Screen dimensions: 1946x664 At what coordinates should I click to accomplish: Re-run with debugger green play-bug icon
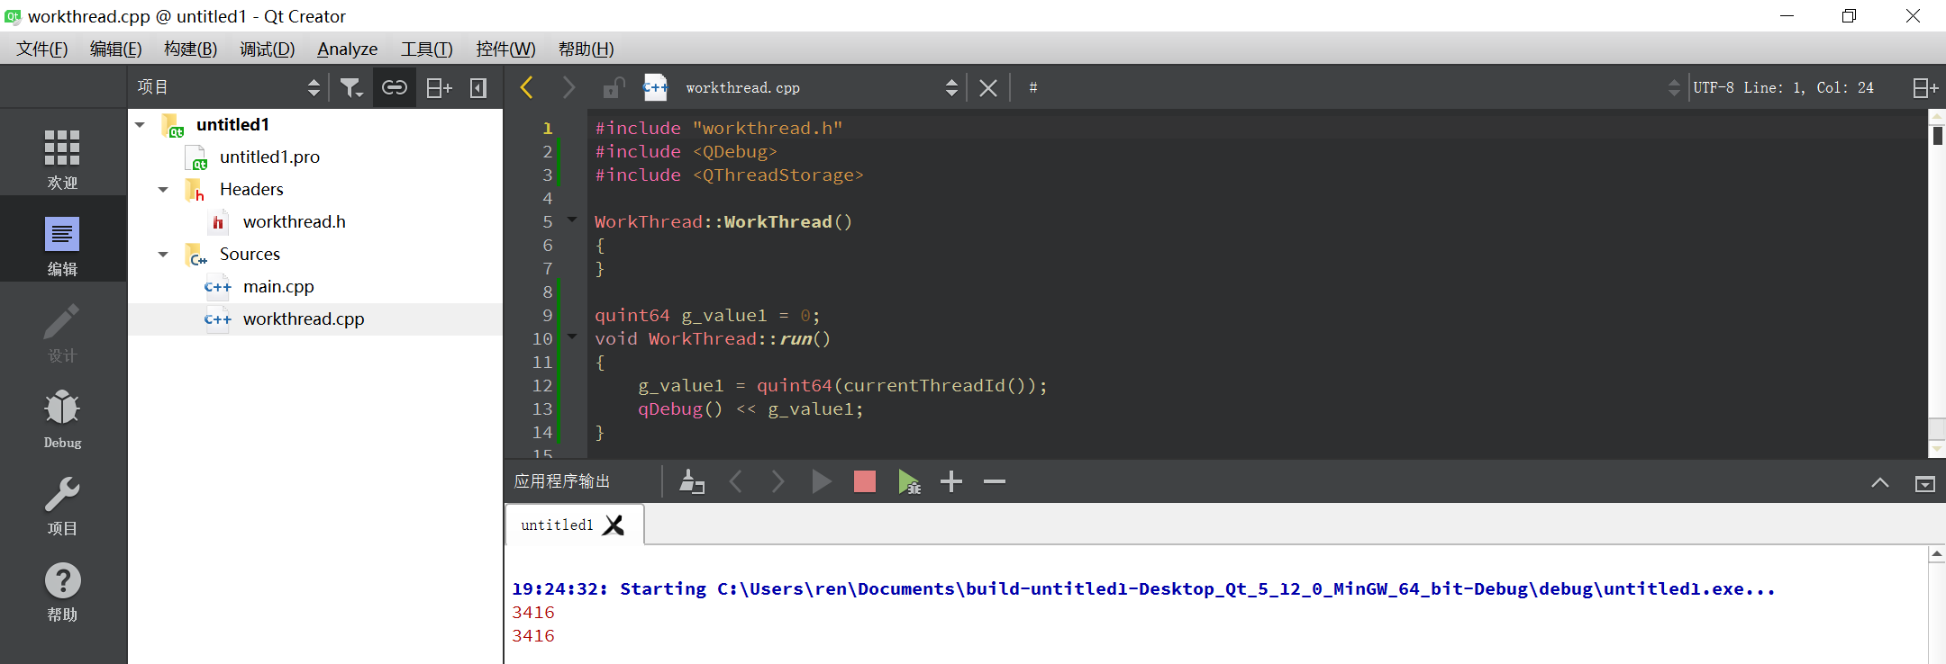click(909, 481)
